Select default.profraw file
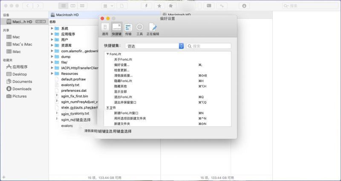341x181 pixels. pos(74,79)
